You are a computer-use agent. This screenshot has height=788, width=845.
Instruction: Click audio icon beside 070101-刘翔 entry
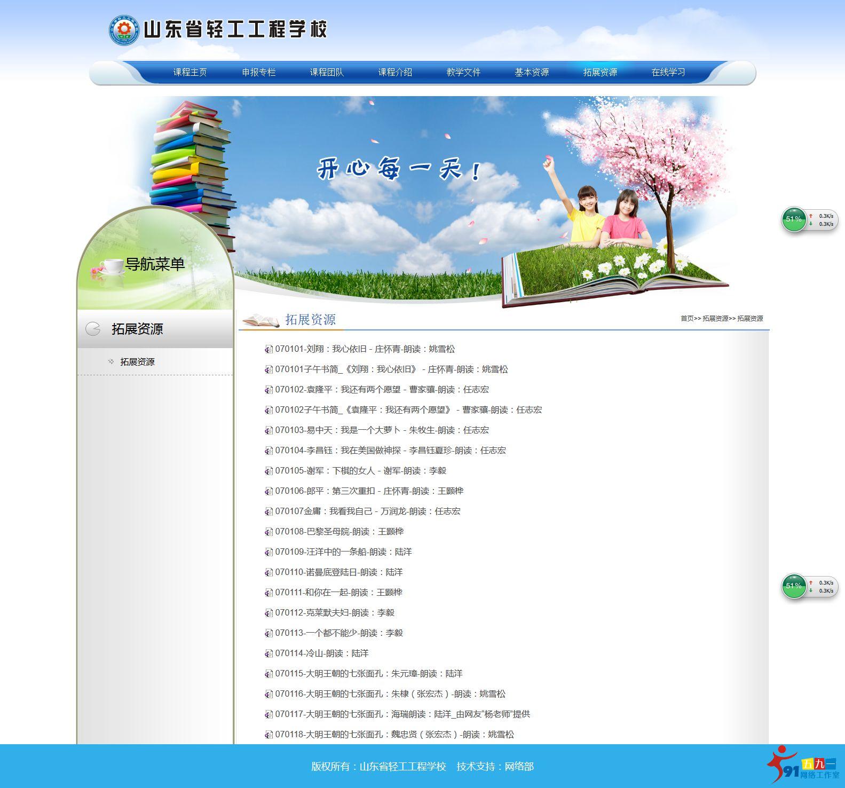[x=268, y=350]
